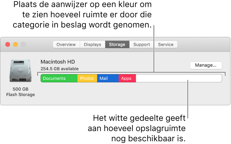
Task: Click the Manage... button
Action: (x=206, y=65)
